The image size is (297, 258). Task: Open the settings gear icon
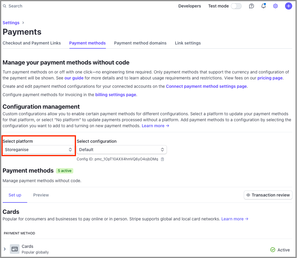275,6
